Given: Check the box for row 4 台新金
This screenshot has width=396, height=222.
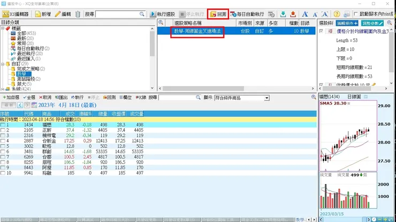Looking at the screenshot, I should [x=3, y=141].
